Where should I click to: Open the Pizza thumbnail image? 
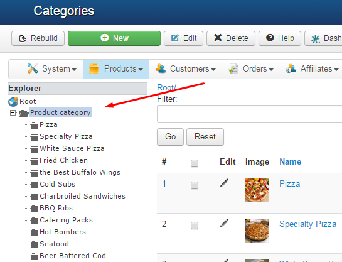click(257, 190)
